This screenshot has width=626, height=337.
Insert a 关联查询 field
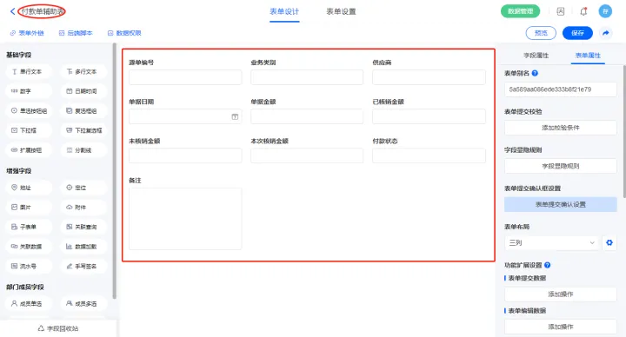83,227
